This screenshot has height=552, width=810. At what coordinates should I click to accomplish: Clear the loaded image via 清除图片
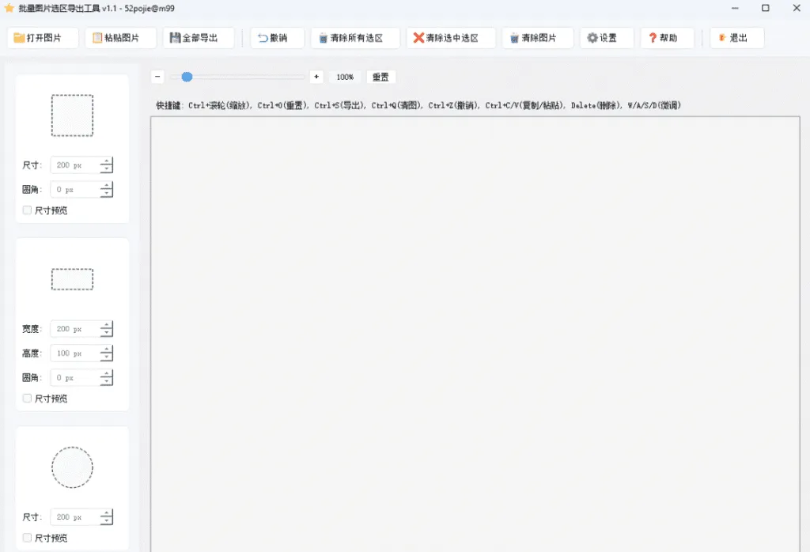tap(537, 37)
